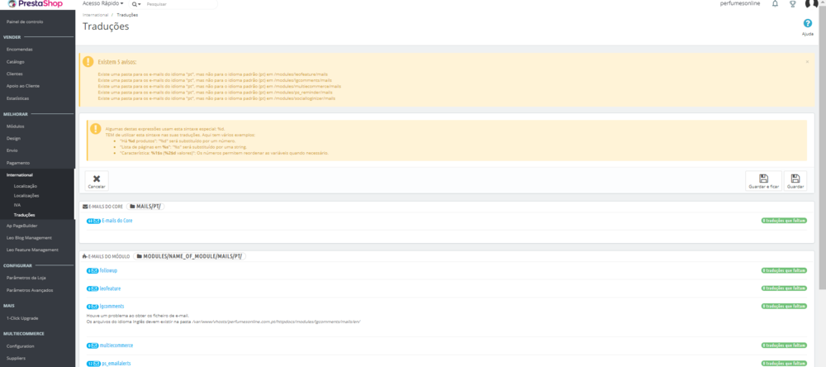
Task: Open the Pagamento menu
Action: point(18,163)
